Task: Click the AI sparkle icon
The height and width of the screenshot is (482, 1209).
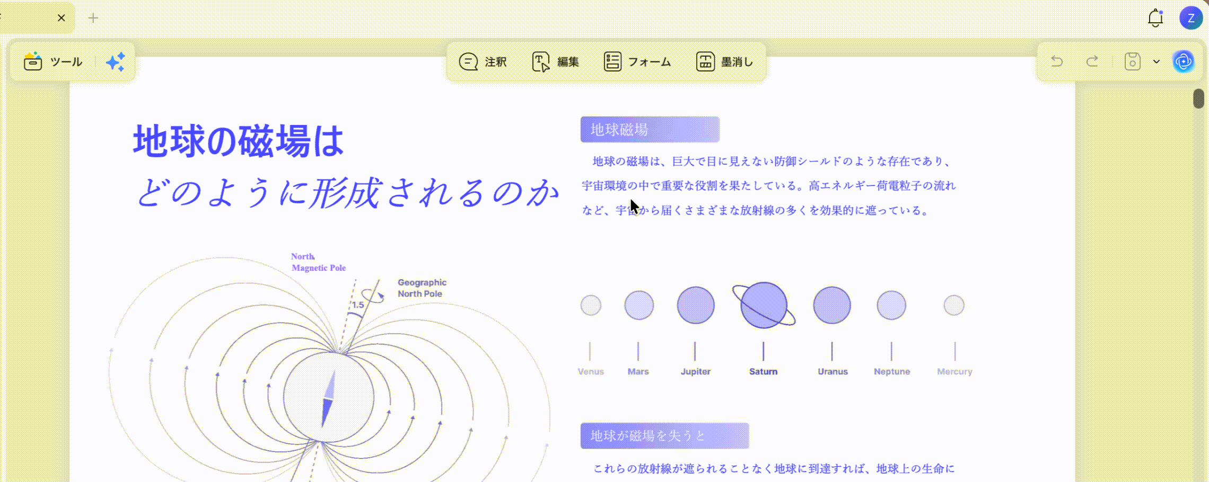Action: 116,62
